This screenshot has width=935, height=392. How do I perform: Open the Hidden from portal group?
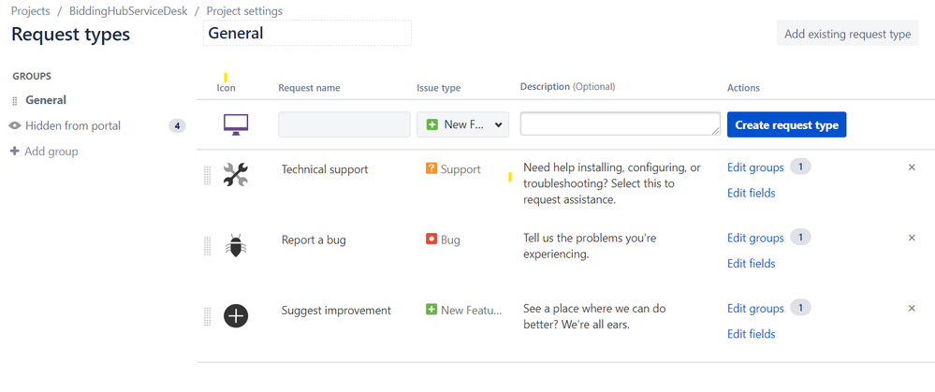pyautogui.click(x=73, y=125)
